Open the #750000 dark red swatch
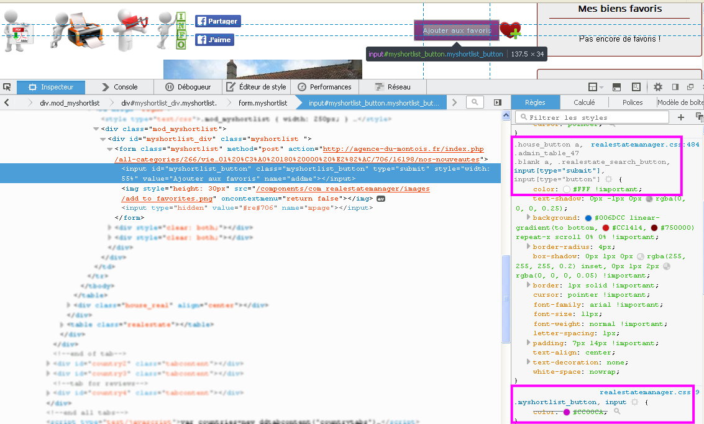Viewport: 704px width, 424px height. click(x=654, y=228)
